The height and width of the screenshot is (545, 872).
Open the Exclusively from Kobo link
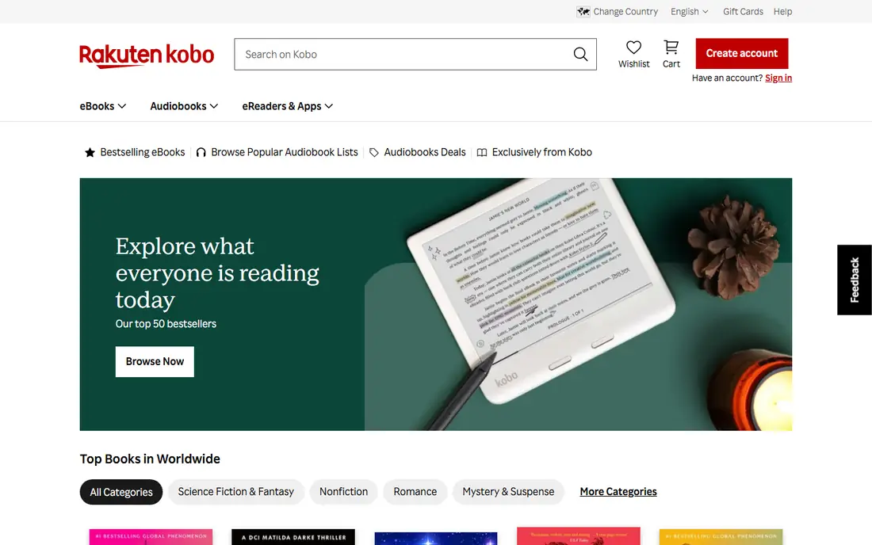coord(541,152)
